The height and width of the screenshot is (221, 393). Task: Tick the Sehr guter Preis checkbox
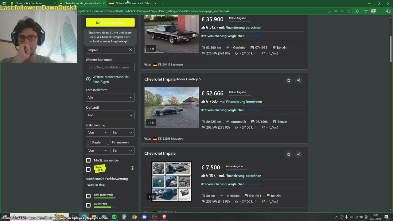(x=88, y=196)
